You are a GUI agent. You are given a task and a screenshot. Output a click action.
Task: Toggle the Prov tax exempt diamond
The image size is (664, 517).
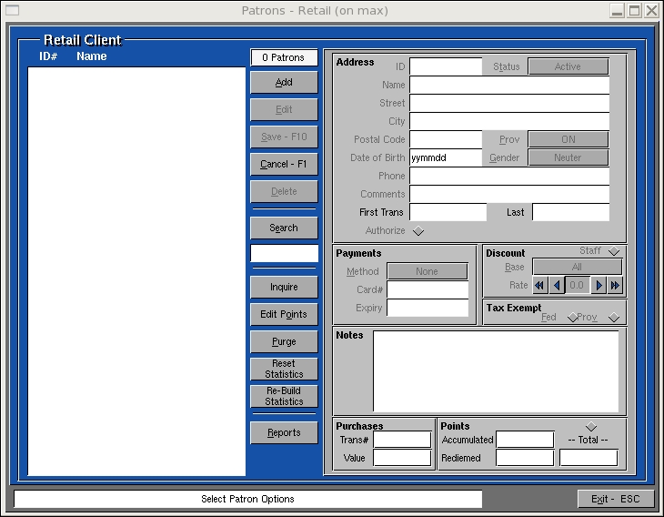614,318
